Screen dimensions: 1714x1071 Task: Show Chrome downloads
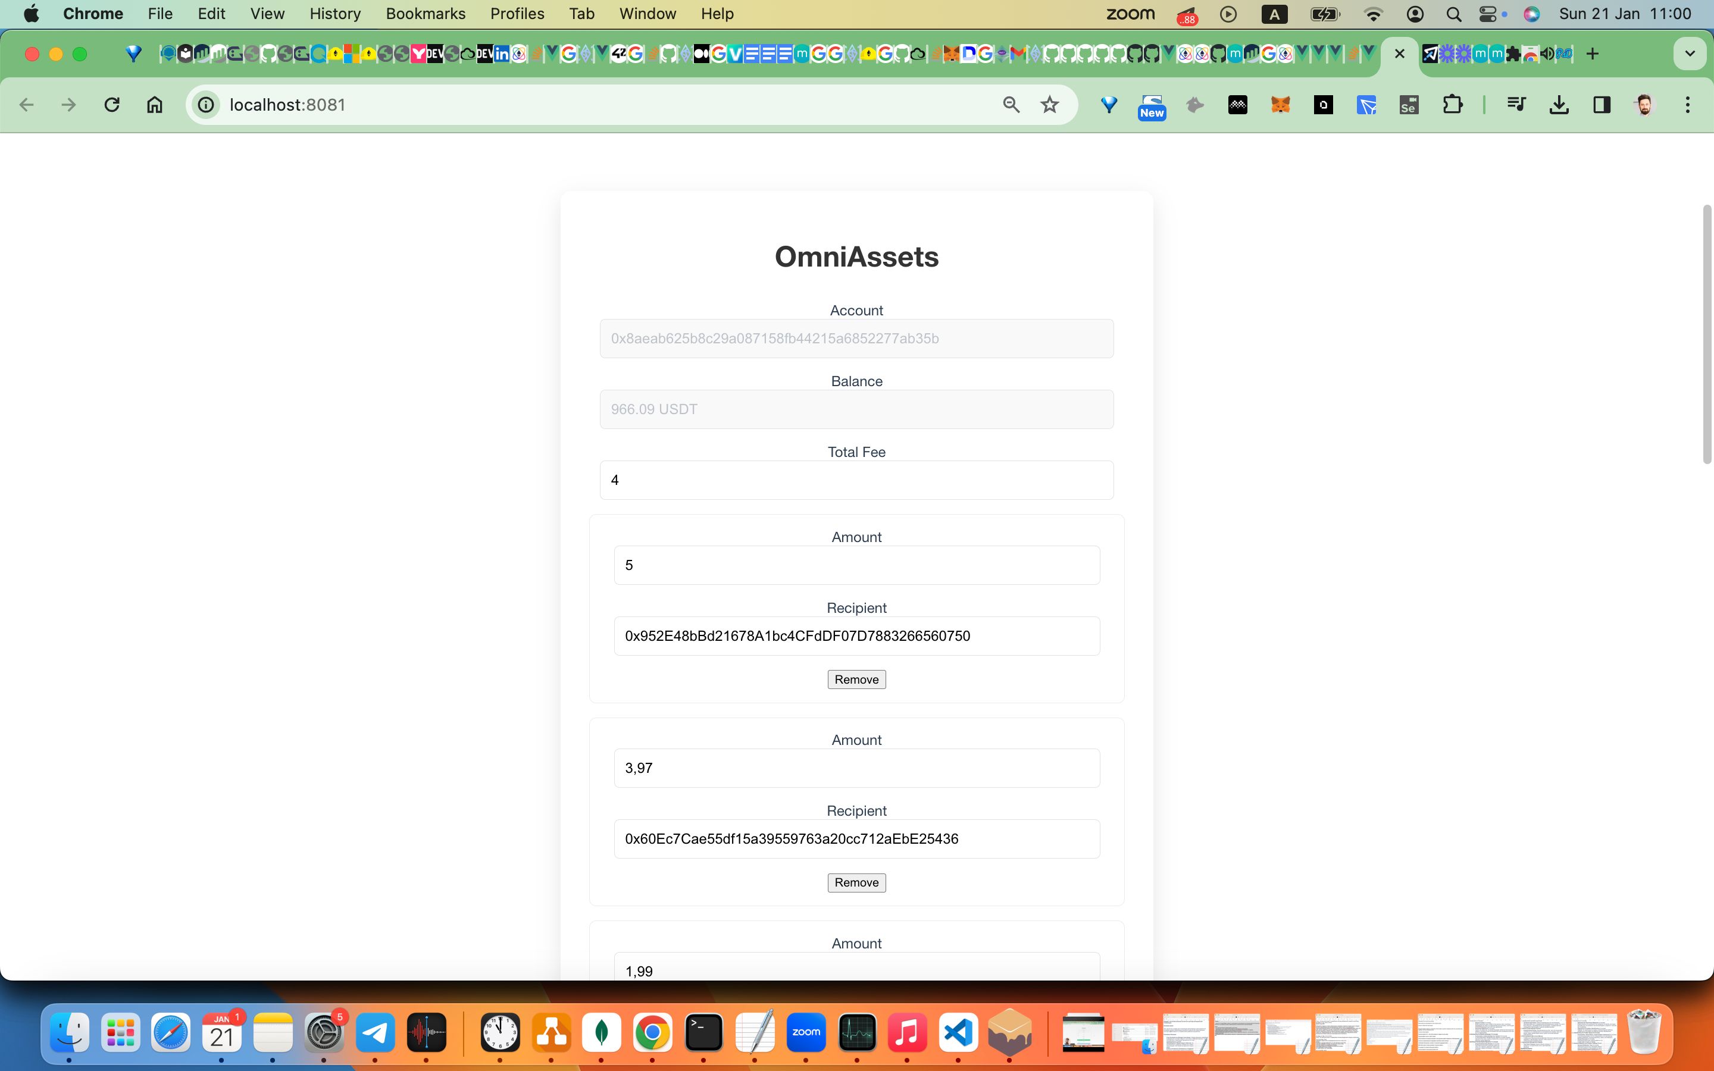tap(1558, 105)
